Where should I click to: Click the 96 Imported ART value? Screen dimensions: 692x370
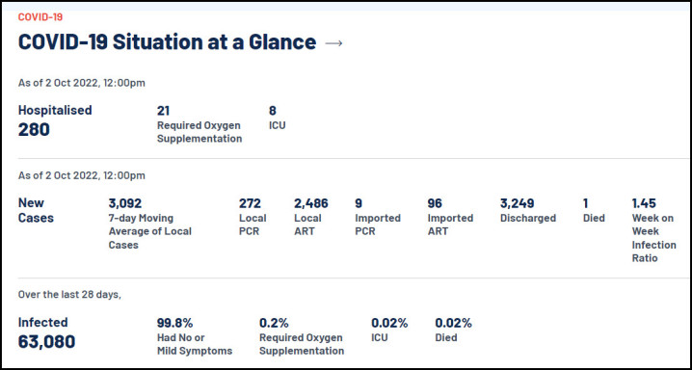coord(450,217)
